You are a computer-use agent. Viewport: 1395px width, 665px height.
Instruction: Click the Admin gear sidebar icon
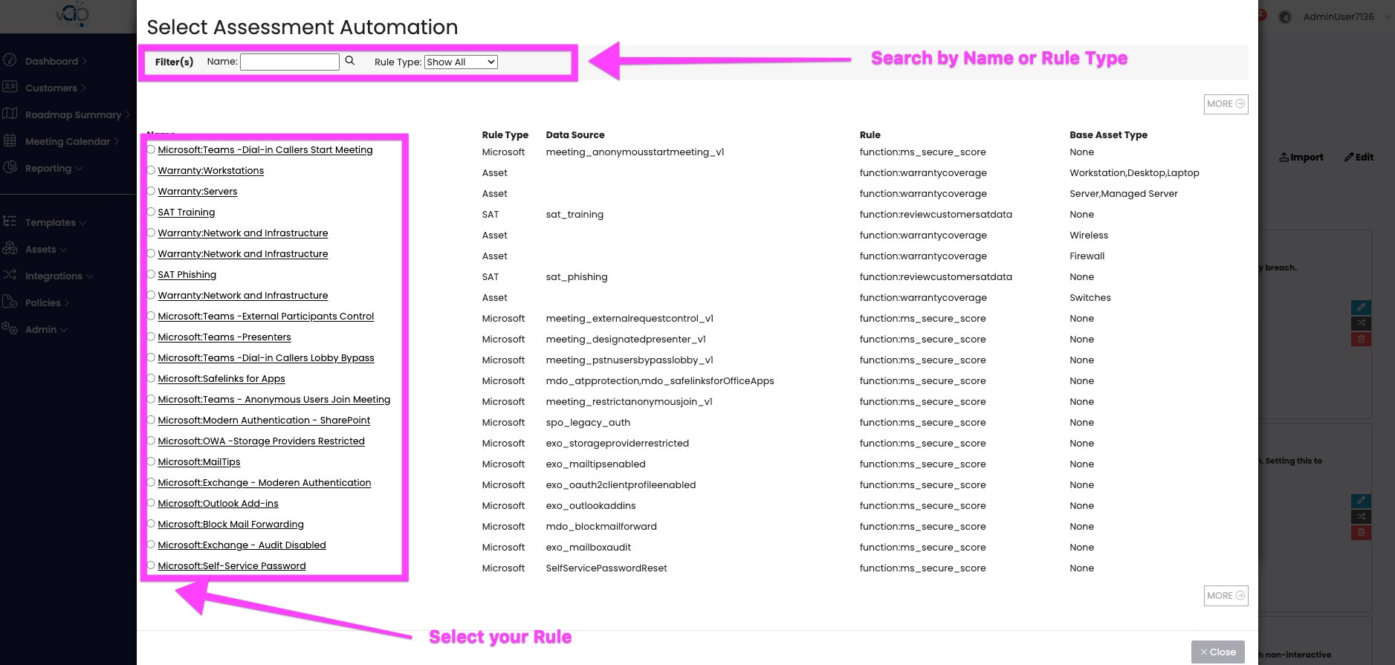(10, 328)
